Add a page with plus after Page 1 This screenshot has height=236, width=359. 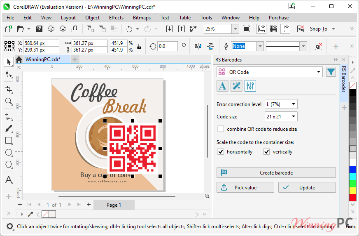click(x=89, y=205)
